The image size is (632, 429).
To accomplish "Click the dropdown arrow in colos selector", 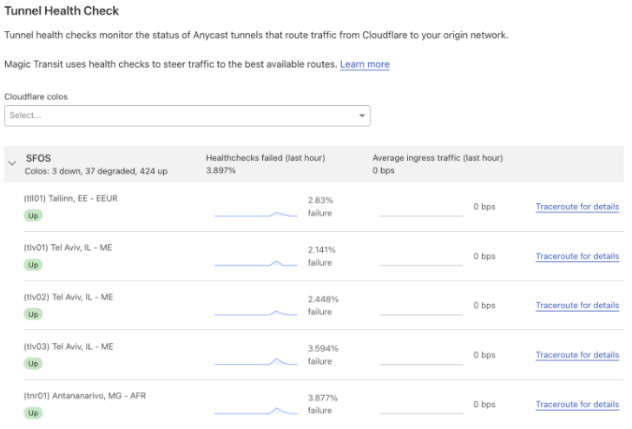I will pyautogui.click(x=361, y=115).
